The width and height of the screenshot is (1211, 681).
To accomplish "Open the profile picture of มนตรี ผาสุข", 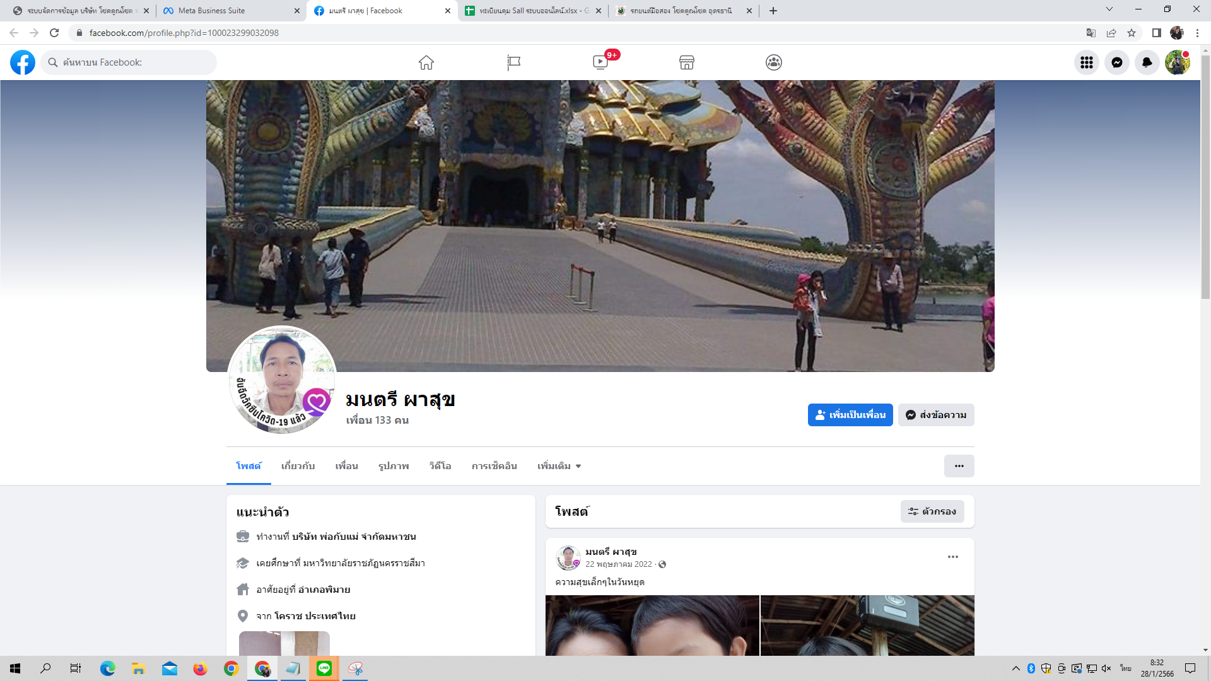I will pyautogui.click(x=282, y=380).
